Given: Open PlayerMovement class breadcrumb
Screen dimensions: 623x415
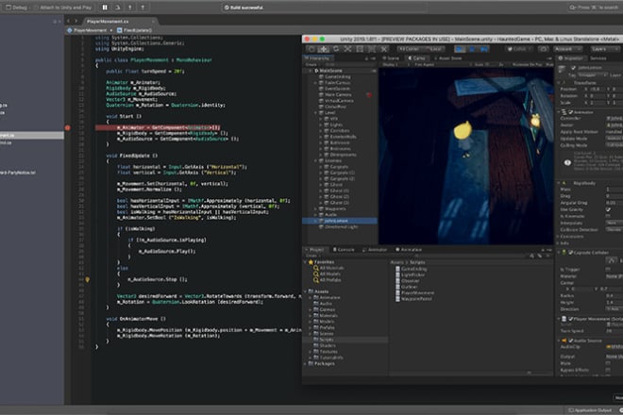Looking at the screenshot, I should pyautogui.click(x=89, y=30).
